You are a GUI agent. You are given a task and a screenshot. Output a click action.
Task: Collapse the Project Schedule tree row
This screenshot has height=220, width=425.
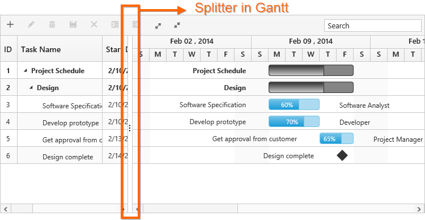coord(25,70)
